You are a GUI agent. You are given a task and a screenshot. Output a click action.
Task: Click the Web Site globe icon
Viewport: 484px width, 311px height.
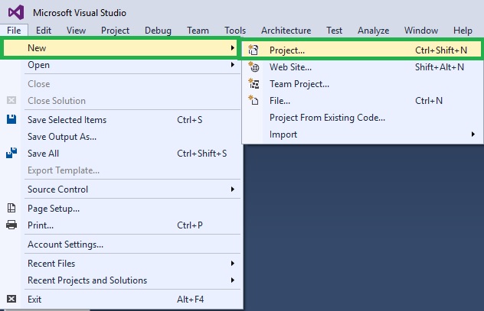click(x=255, y=67)
